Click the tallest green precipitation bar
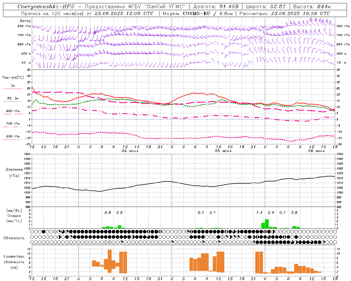 [x=267, y=224]
